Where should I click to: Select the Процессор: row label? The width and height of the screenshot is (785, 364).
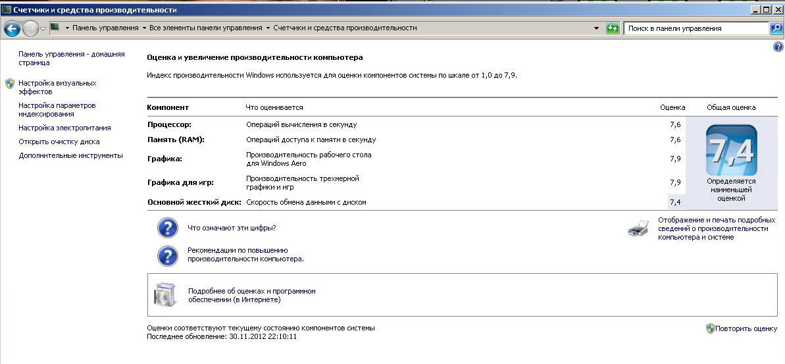click(170, 124)
